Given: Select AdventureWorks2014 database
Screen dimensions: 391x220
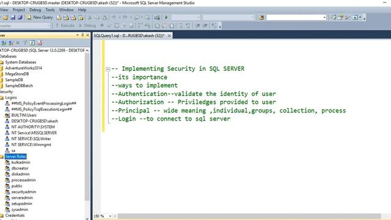Looking at the screenshot, I should 23,68.
